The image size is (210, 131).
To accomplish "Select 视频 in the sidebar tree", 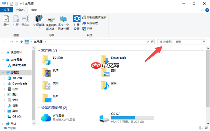I will (x=13, y=89).
